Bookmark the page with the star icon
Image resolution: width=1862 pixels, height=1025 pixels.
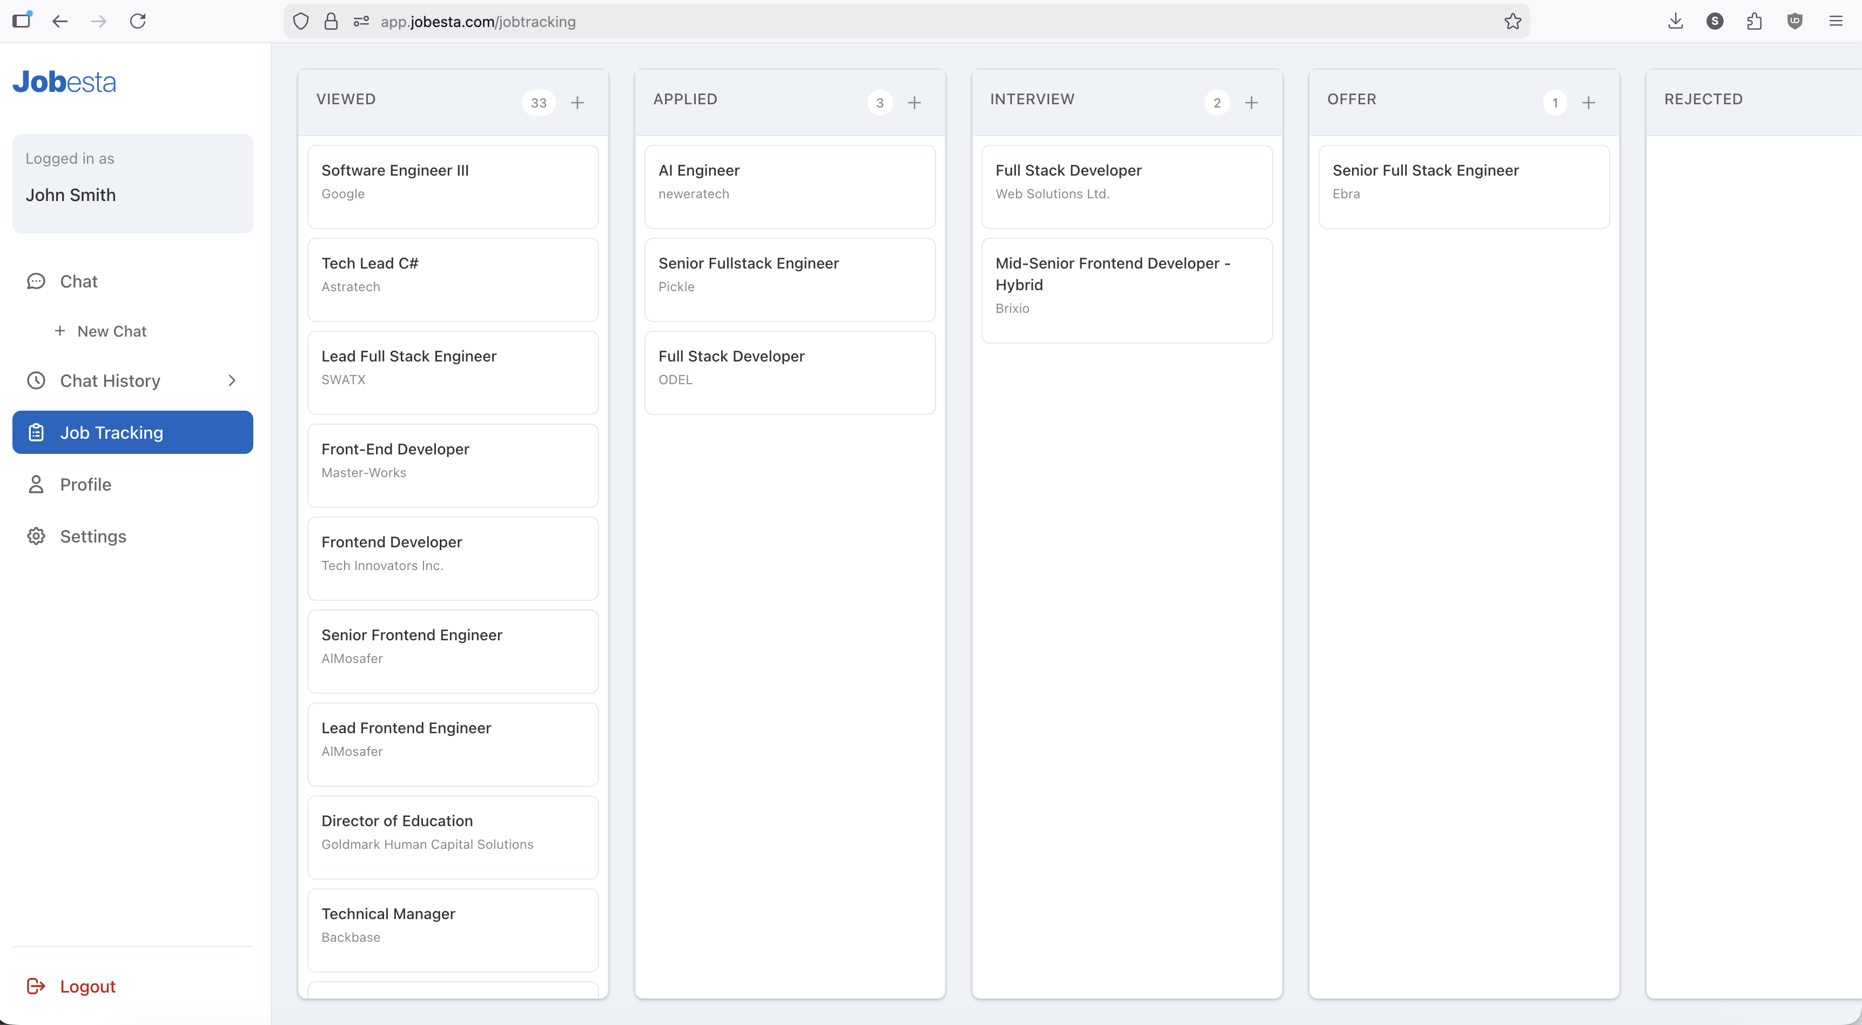pos(1513,21)
